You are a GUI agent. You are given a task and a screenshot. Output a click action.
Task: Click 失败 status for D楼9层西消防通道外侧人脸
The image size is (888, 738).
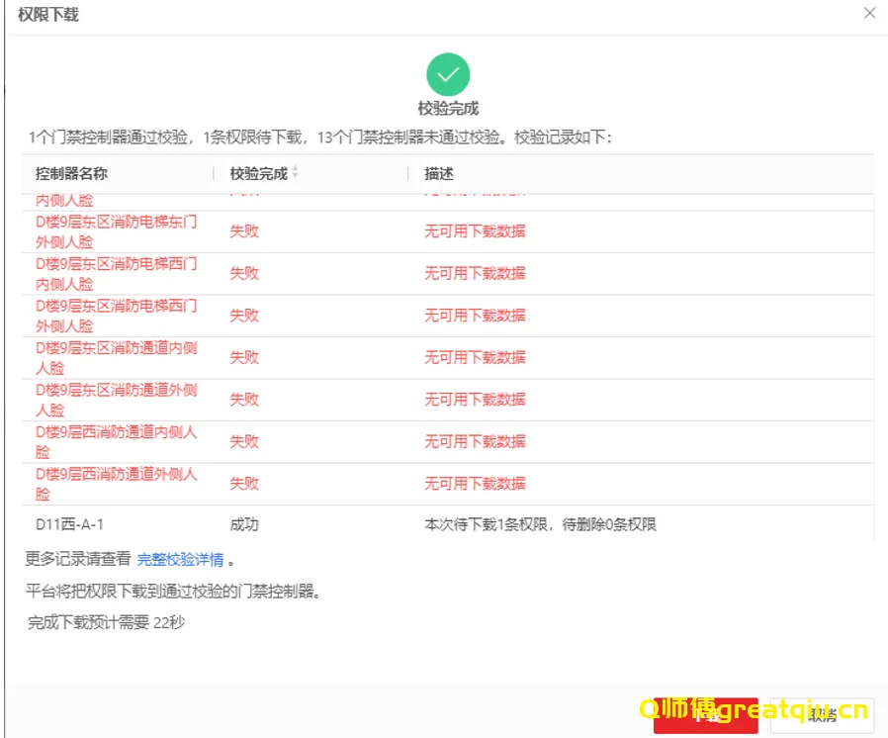(x=244, y=484)
